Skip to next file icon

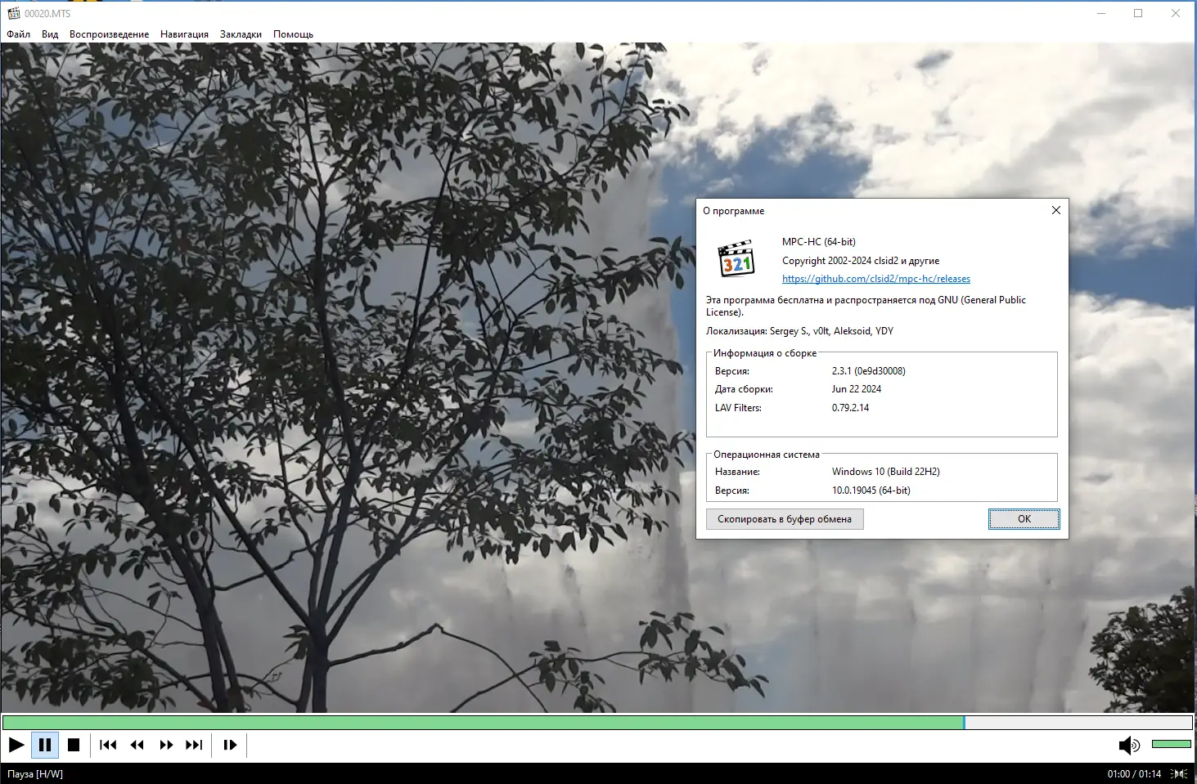tap(195, 745)
